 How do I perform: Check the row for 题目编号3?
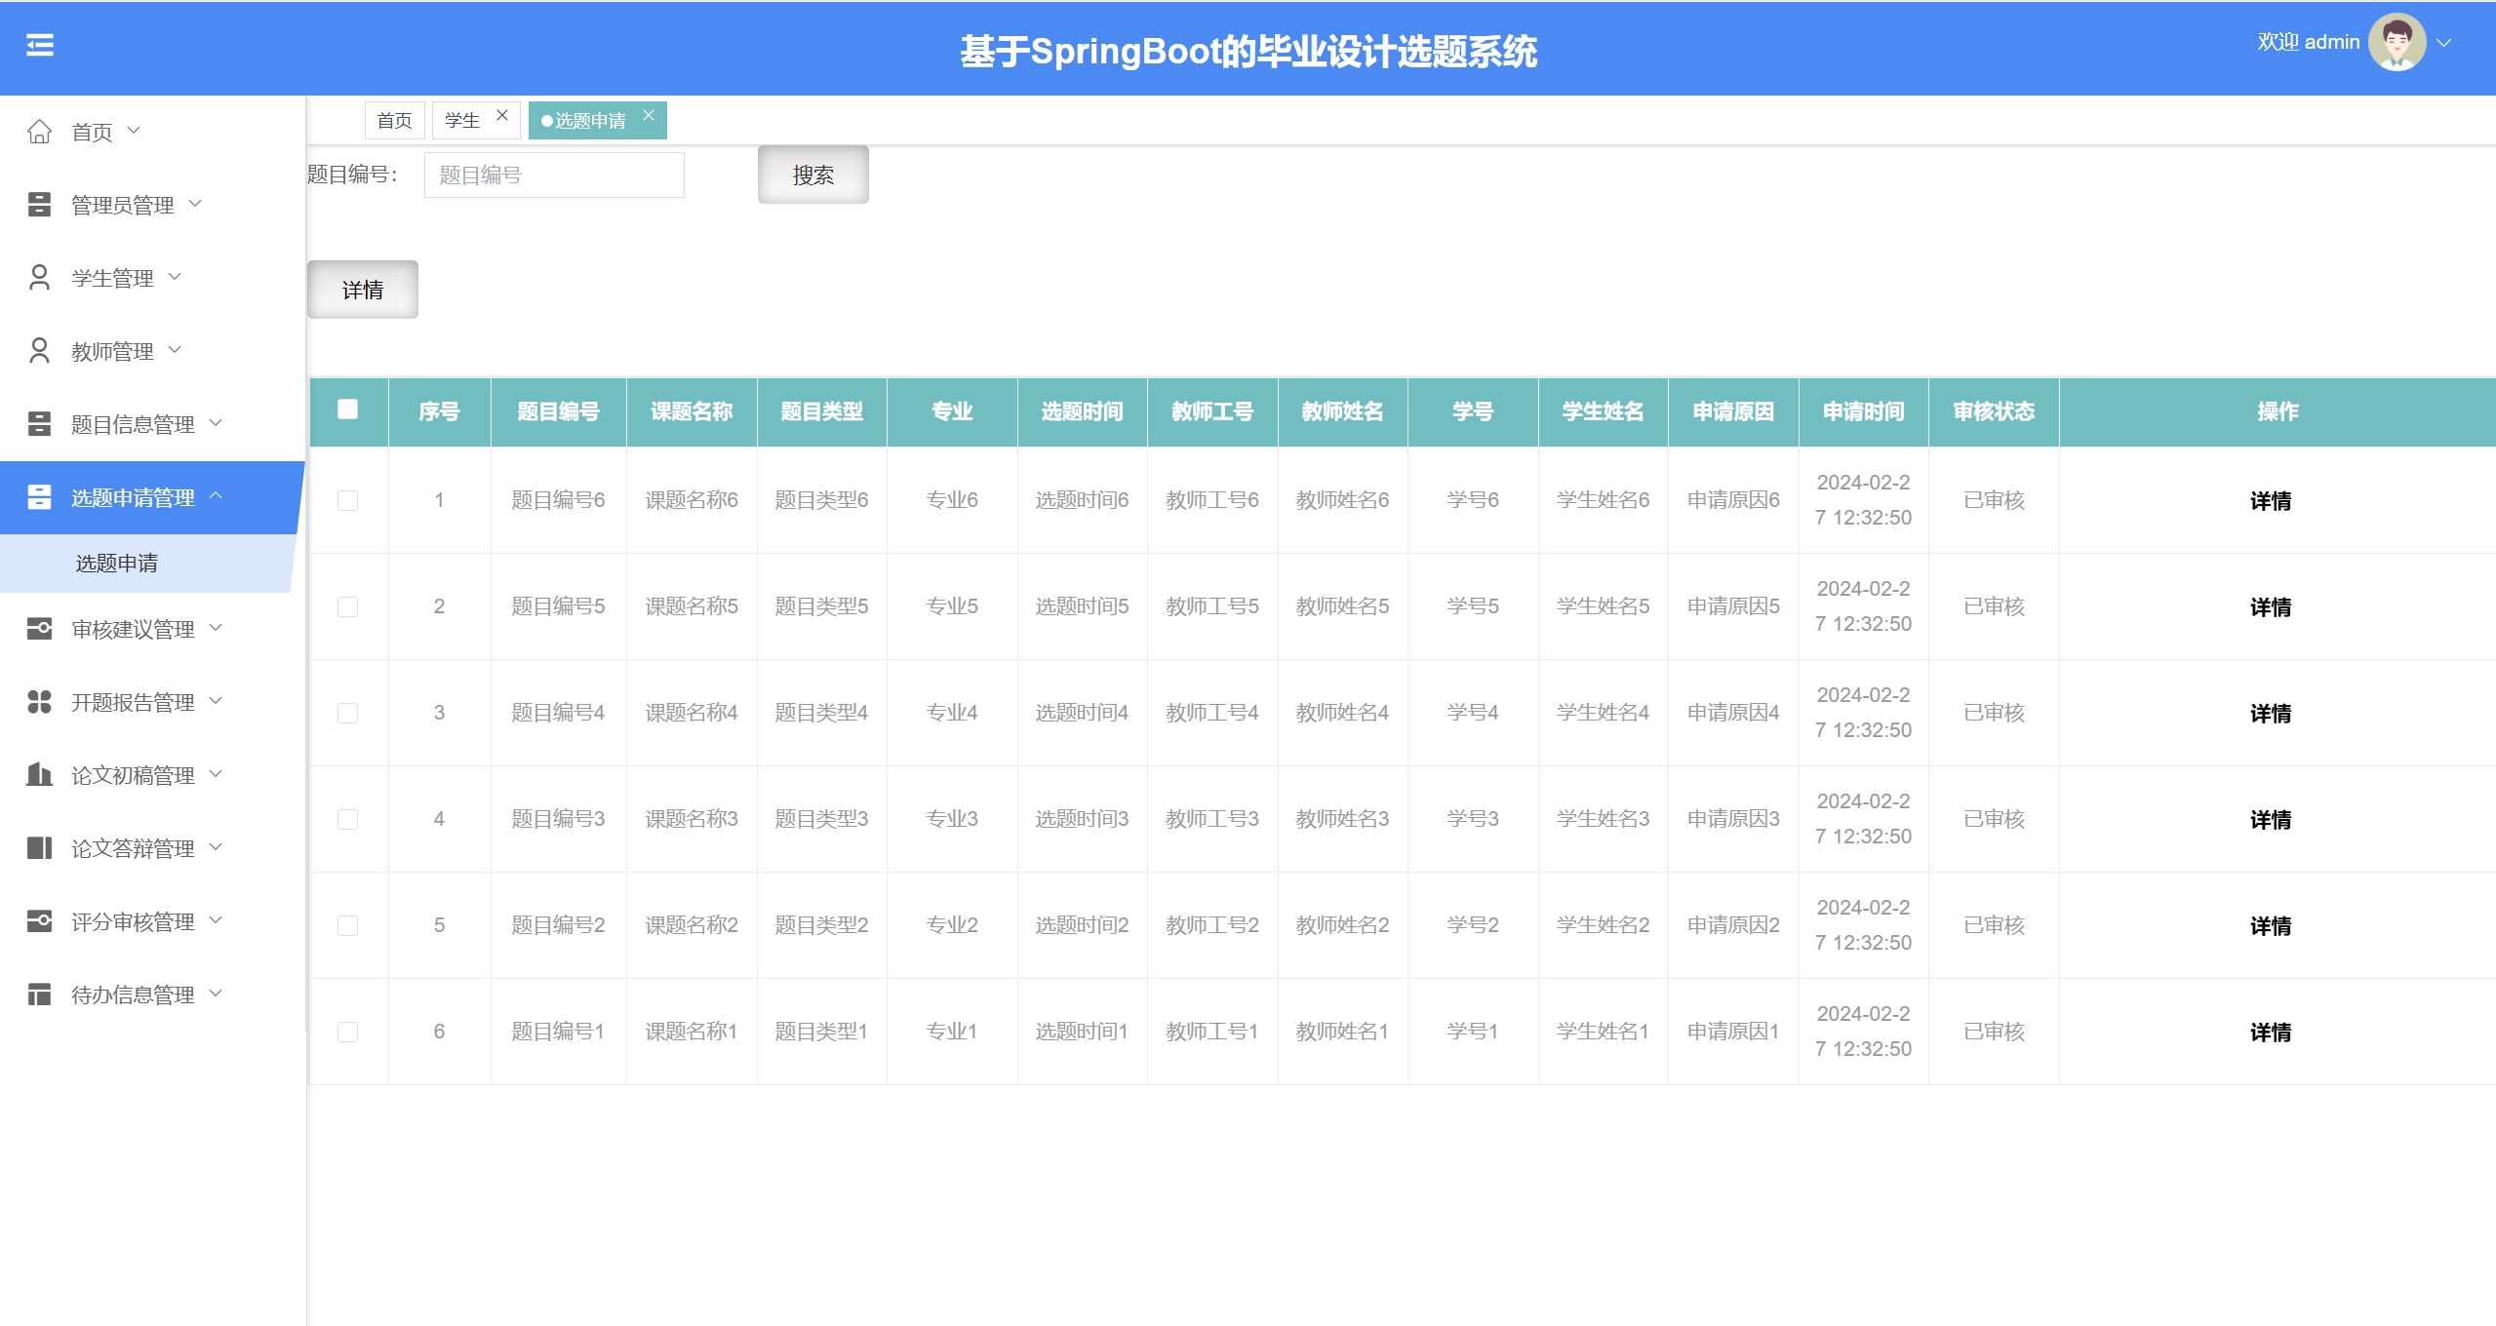point(347,819)
